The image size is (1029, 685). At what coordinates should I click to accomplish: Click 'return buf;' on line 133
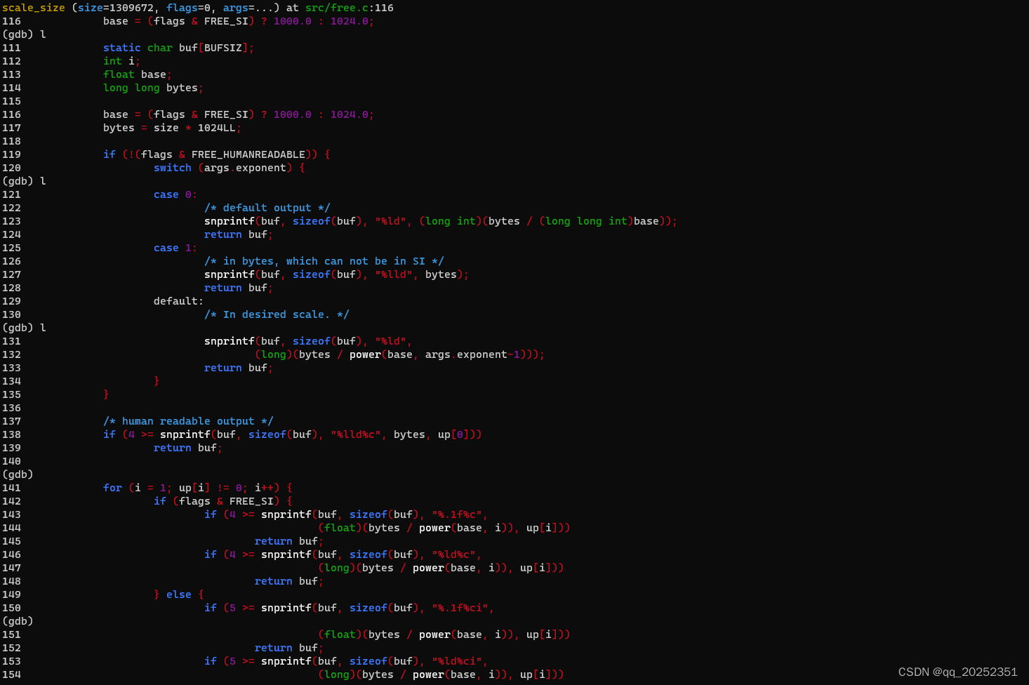pyautogui.click(x=239, y=368)
